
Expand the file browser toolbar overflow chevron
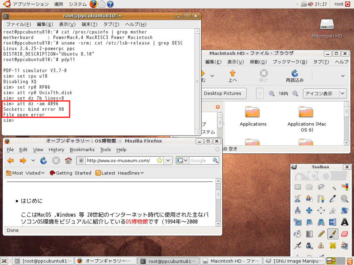click(x=342, y=76)
